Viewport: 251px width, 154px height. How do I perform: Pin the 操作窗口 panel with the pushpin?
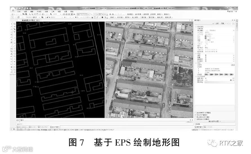[232, 20]
